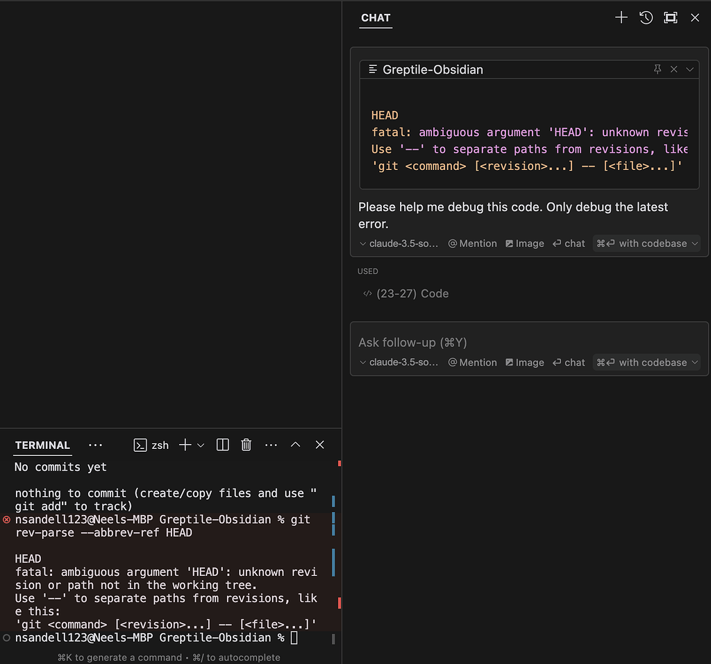
Task: Maximize the terminal panel upward
Action: [295, 445]
